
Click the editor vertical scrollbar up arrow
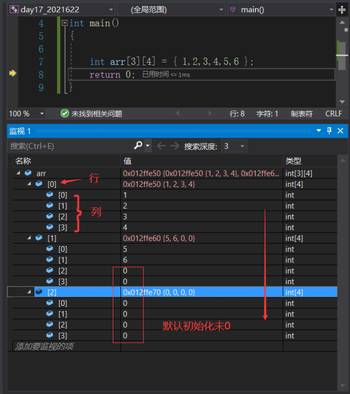[342, 22]
